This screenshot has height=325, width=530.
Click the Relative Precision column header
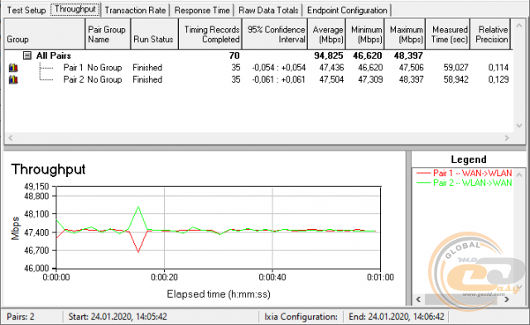[490, 34]
